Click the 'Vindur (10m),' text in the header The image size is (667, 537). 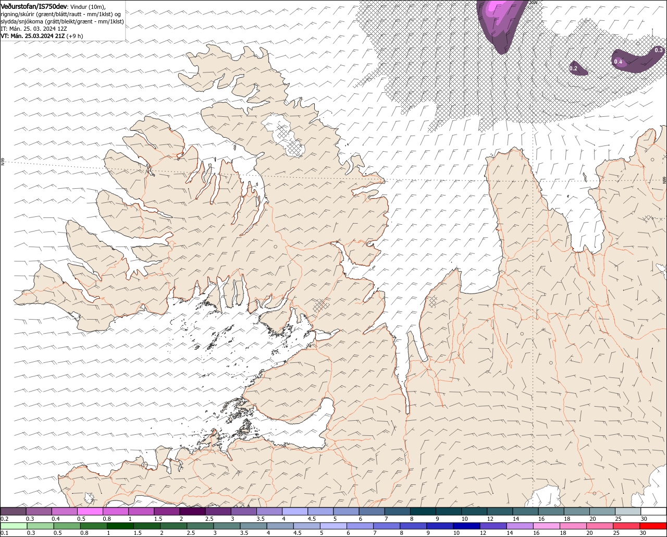[x=88, y=6]
